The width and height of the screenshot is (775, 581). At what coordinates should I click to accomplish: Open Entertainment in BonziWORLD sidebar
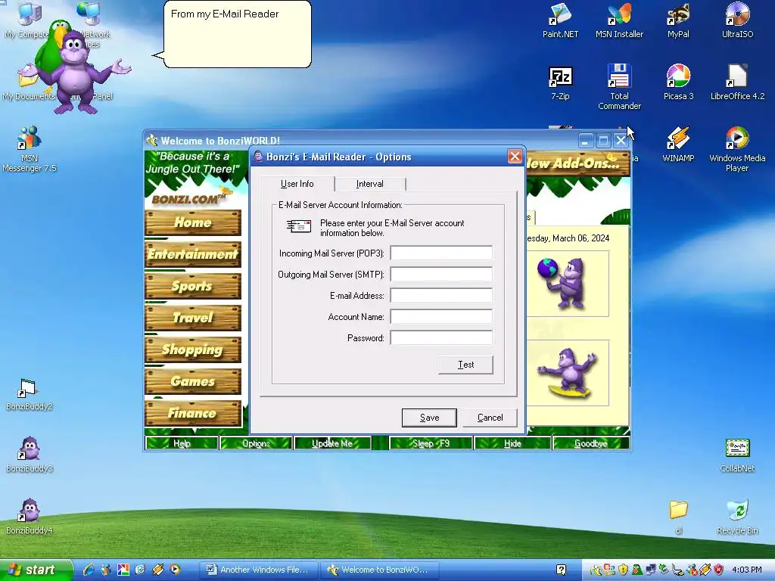point(193,254)
